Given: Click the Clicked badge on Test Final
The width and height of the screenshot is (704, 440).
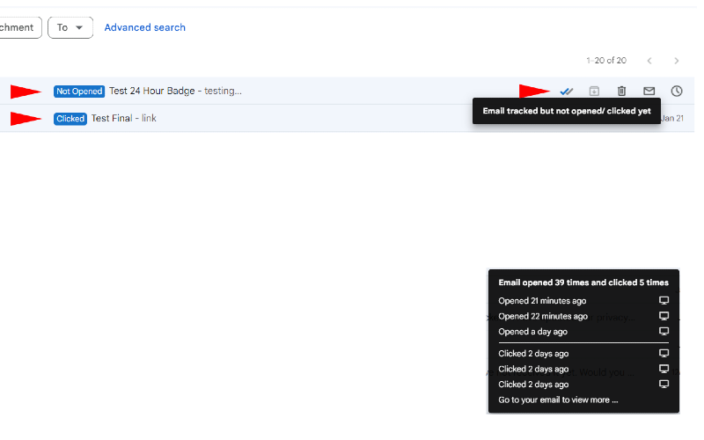Looking at the screenshot, I should (70, 119).
